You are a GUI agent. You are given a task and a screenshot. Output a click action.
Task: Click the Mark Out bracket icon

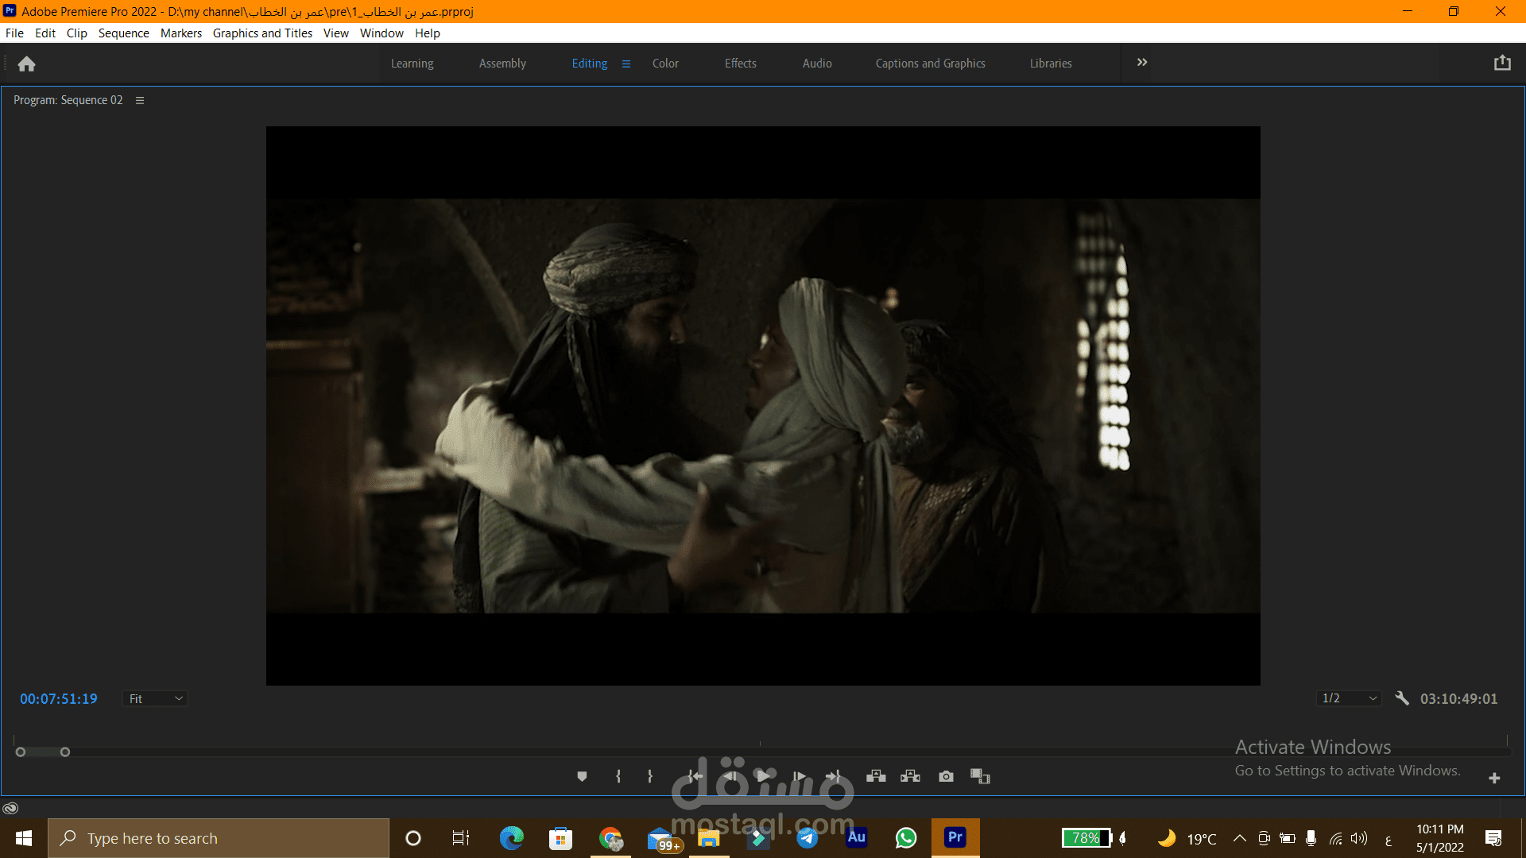pos(650,776)
